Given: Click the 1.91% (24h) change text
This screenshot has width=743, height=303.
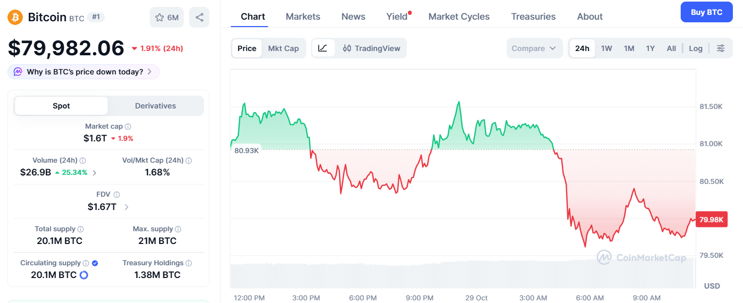Looking at the screenshot, I should click(161, 48).
